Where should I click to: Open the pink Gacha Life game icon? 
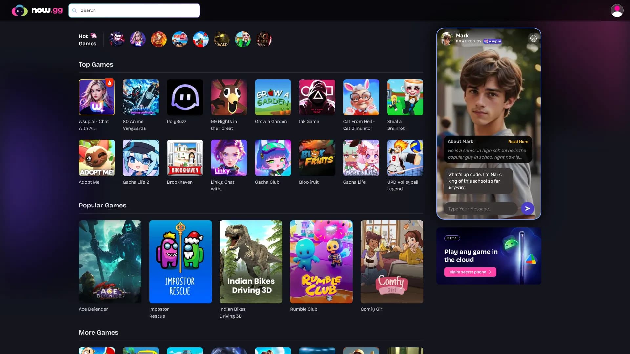point(361,158)
